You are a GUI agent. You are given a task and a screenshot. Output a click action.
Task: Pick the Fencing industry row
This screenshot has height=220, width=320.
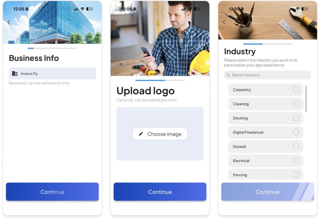(x=266, y=174)
